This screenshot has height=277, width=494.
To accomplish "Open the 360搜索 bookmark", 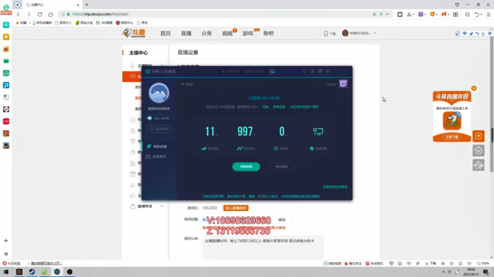I will pos(104,23).
